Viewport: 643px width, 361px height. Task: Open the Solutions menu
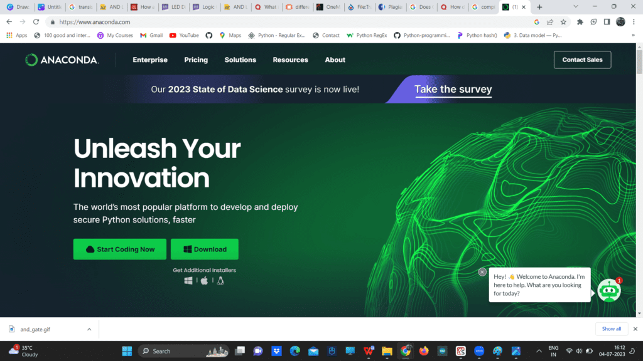tap(240, 60)
